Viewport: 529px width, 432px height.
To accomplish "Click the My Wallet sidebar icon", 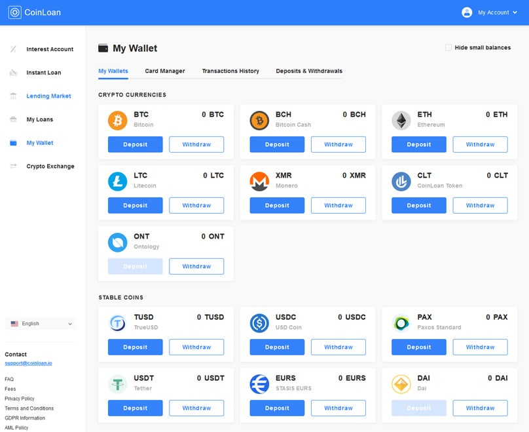I will point(13,143).
